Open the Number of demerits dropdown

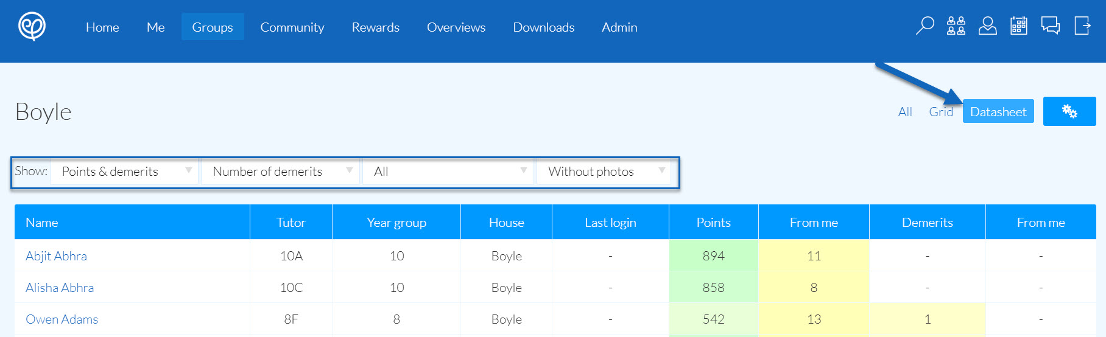click(x=281, y=172)
